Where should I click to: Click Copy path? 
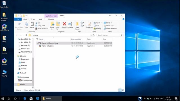click(x=40, y=26)
